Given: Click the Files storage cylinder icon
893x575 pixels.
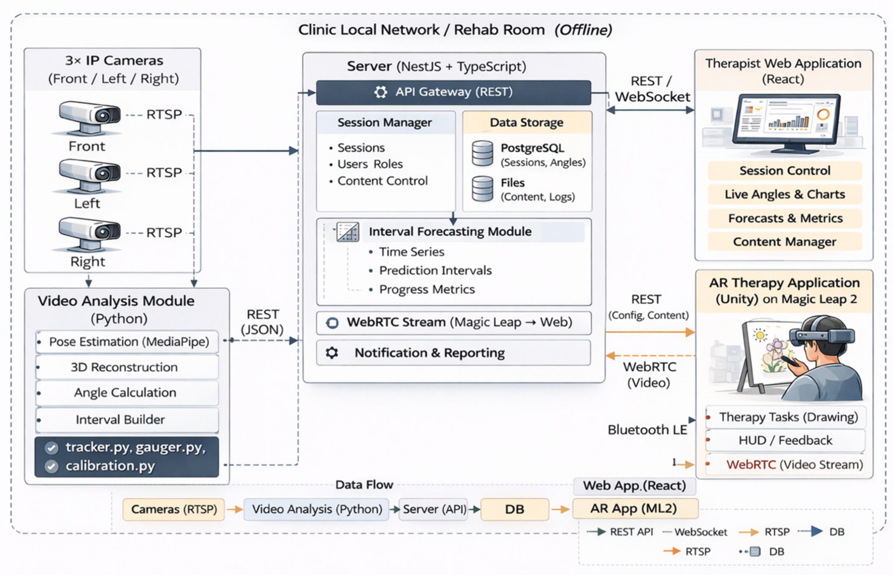Looking at the screenshot, I should (482, 188).
